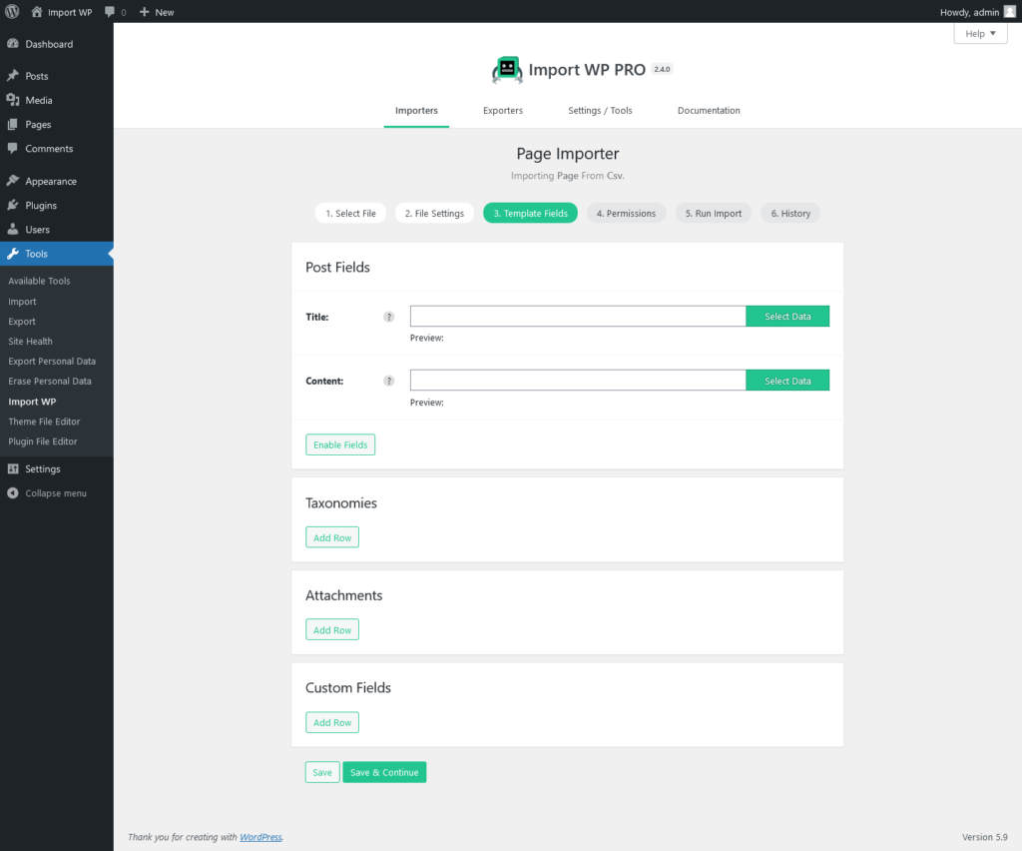Screen dimensions: 1022x851
Task: Click Select Data for the Content field
Action: coord(787,381)
